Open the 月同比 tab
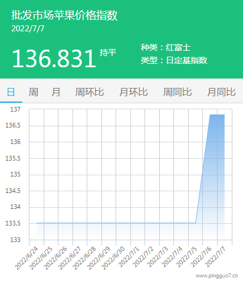Image resolution: width=243 pixels, height=281 pixels. pyautogui.click(x=221, y=92)
